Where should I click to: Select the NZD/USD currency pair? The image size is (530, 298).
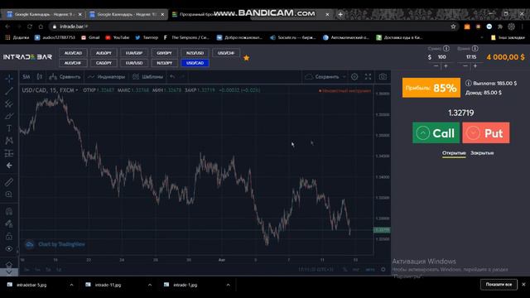point(195,53)
